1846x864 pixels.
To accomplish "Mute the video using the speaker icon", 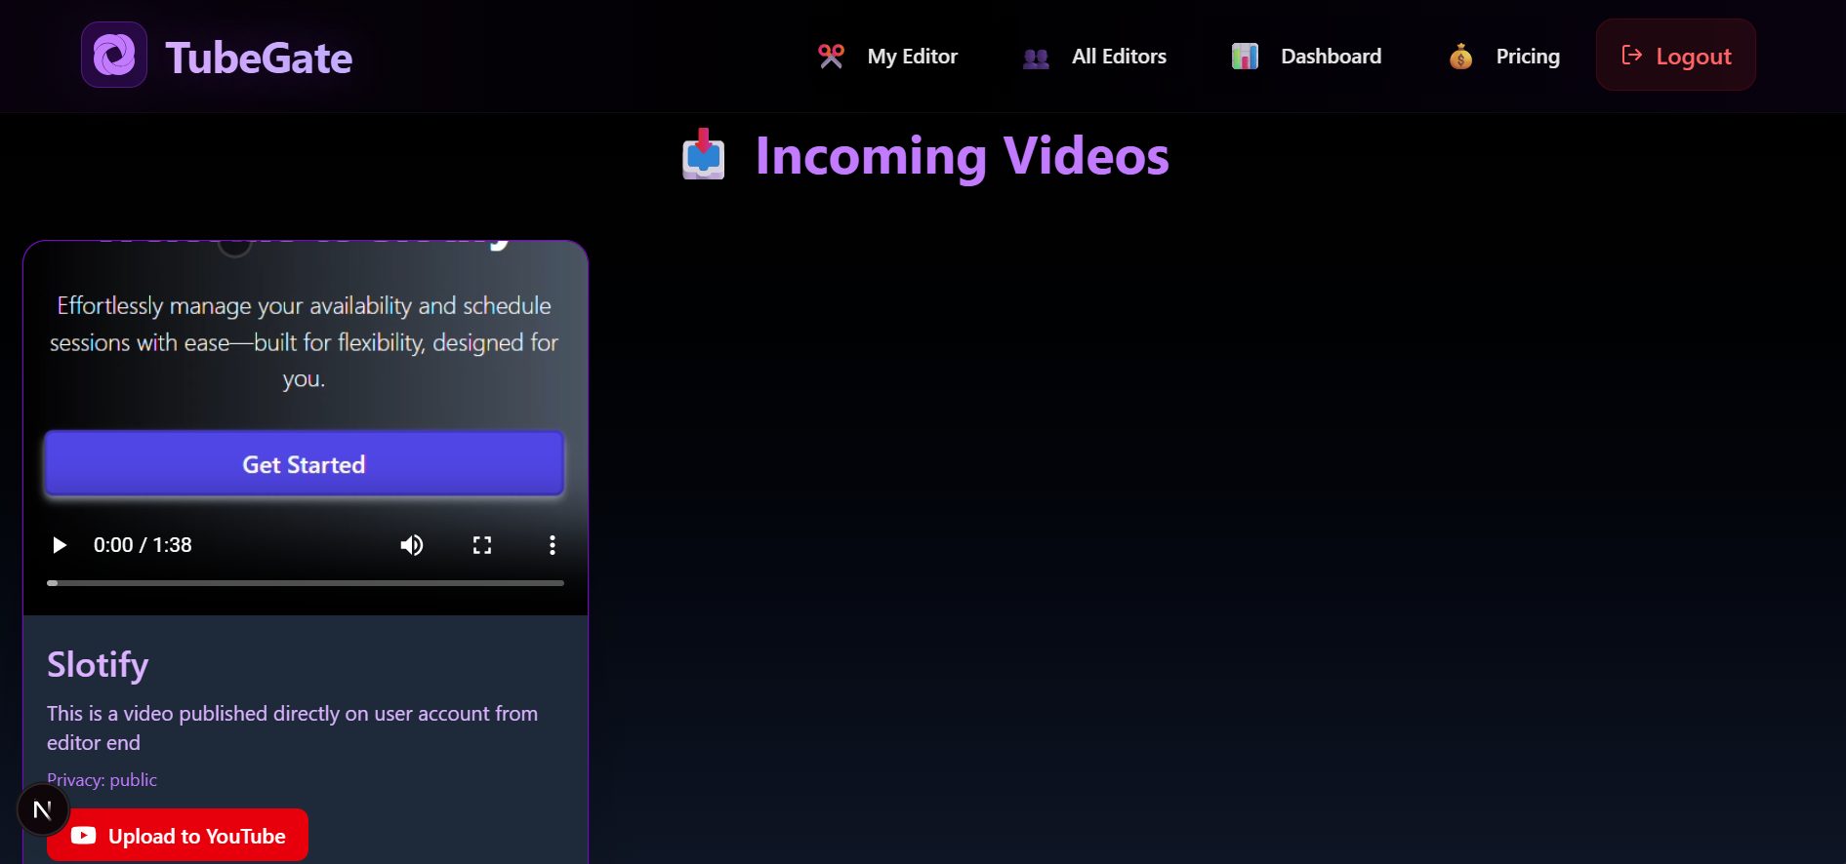I will tap(412, 545).
